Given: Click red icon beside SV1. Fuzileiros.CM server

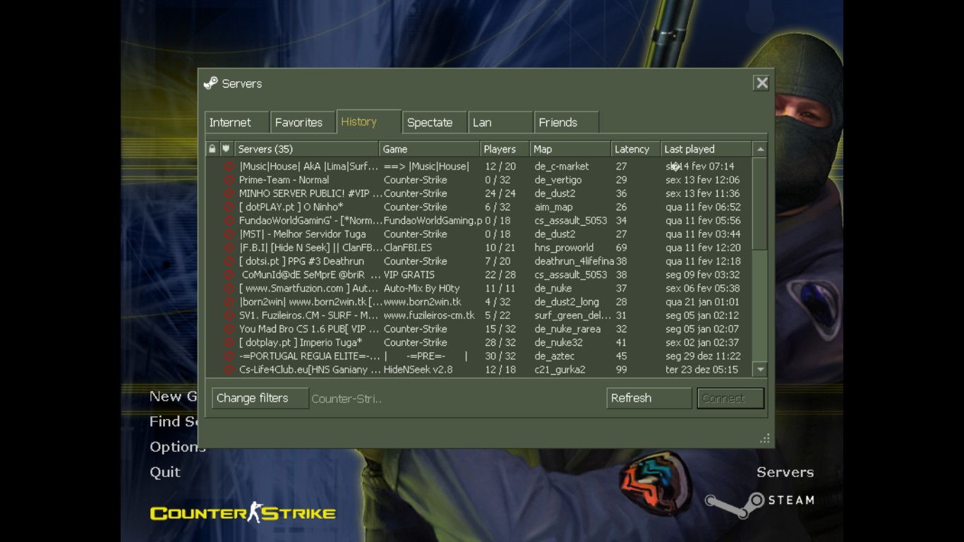Looking at the screenshot, I should coord(229,315).
